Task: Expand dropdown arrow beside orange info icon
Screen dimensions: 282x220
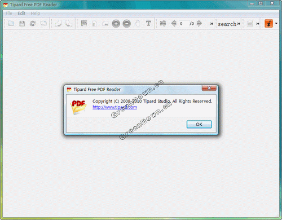Action: pos(276,24)
